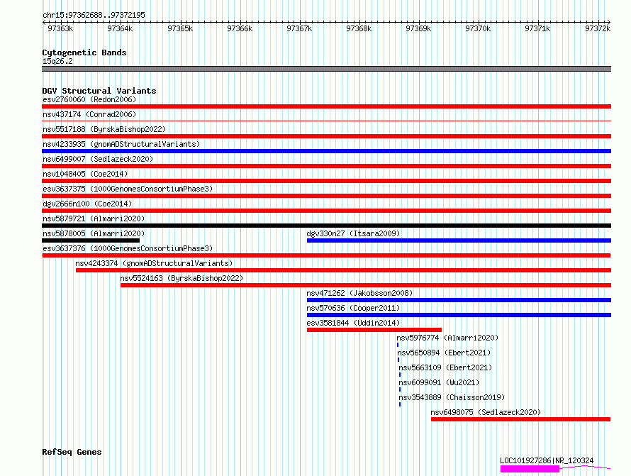Screen dimensions: 631x476
Task: Click the 97366k ruler position
Action: point(240,28)
